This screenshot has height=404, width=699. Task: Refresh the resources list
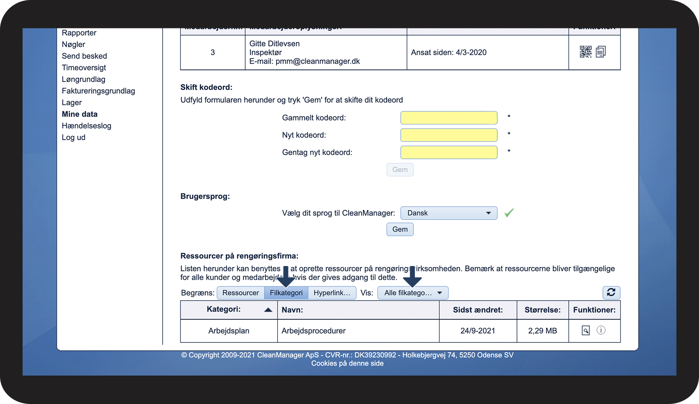tap(611, 293)
